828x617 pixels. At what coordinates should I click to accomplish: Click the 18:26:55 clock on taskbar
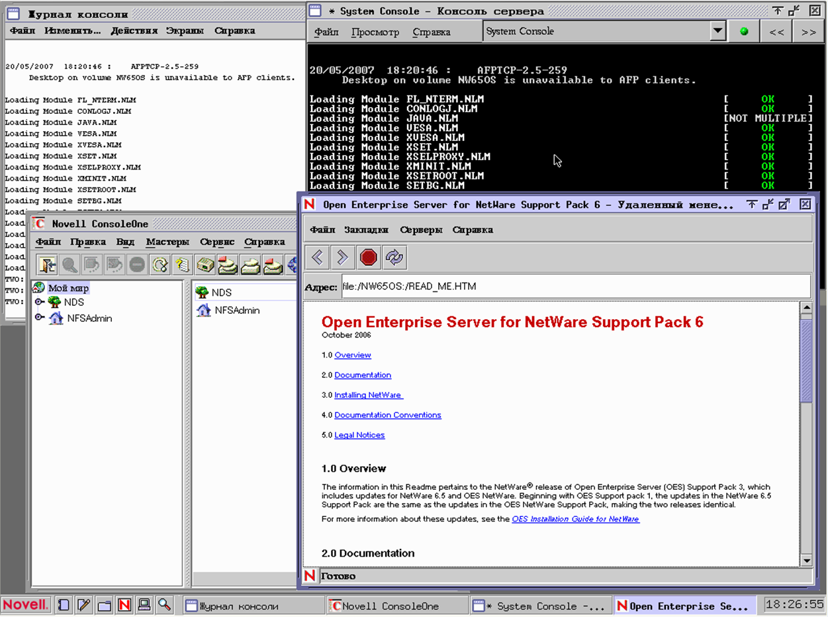tap(793, 604)
